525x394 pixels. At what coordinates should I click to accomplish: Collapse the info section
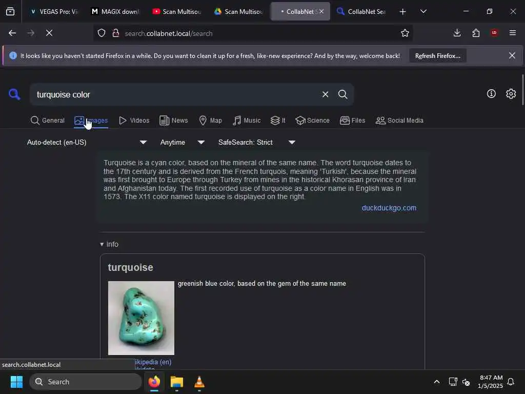[109, 244]
